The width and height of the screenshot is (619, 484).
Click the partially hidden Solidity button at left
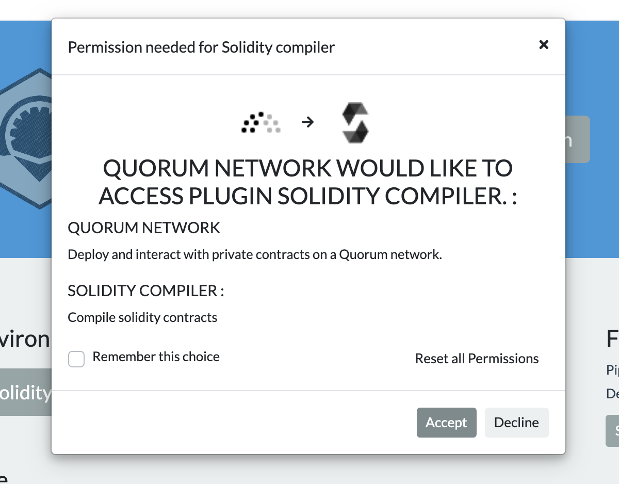click(26, 393)
